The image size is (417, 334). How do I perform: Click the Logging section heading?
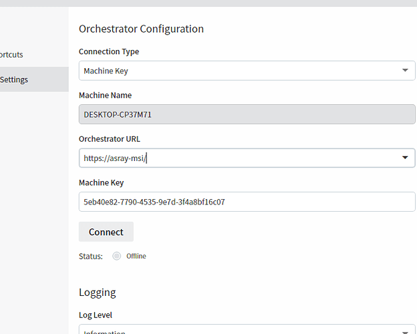tap(97, 292)
